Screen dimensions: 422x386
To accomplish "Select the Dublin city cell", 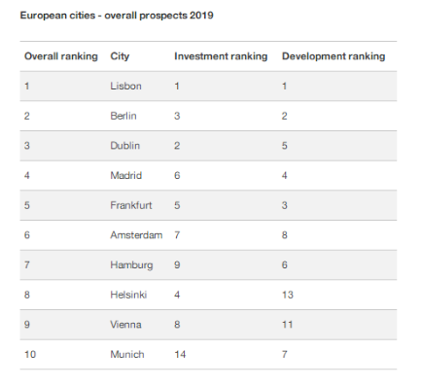I will 124,146.
